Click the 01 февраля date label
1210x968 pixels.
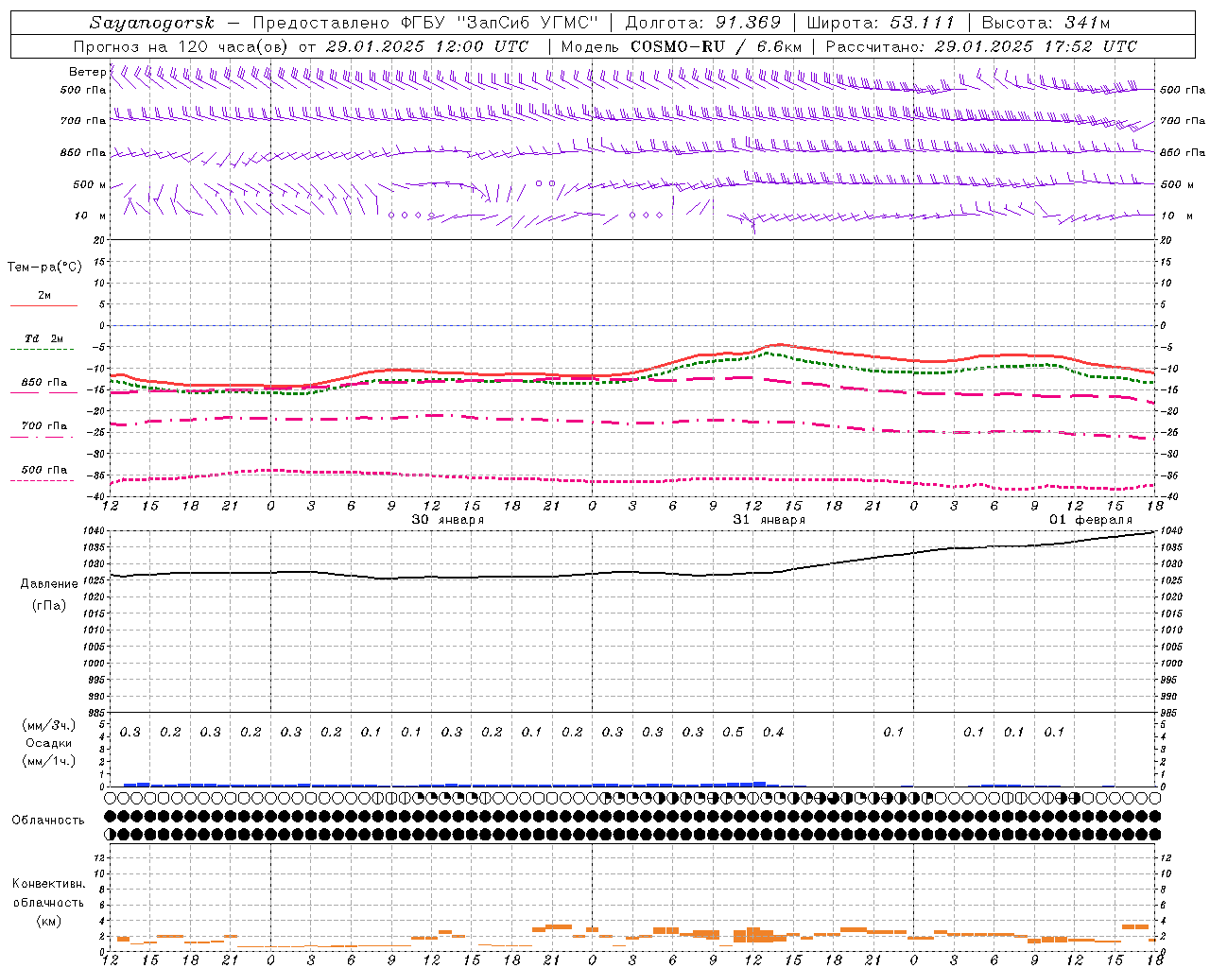click(1091, 520)
